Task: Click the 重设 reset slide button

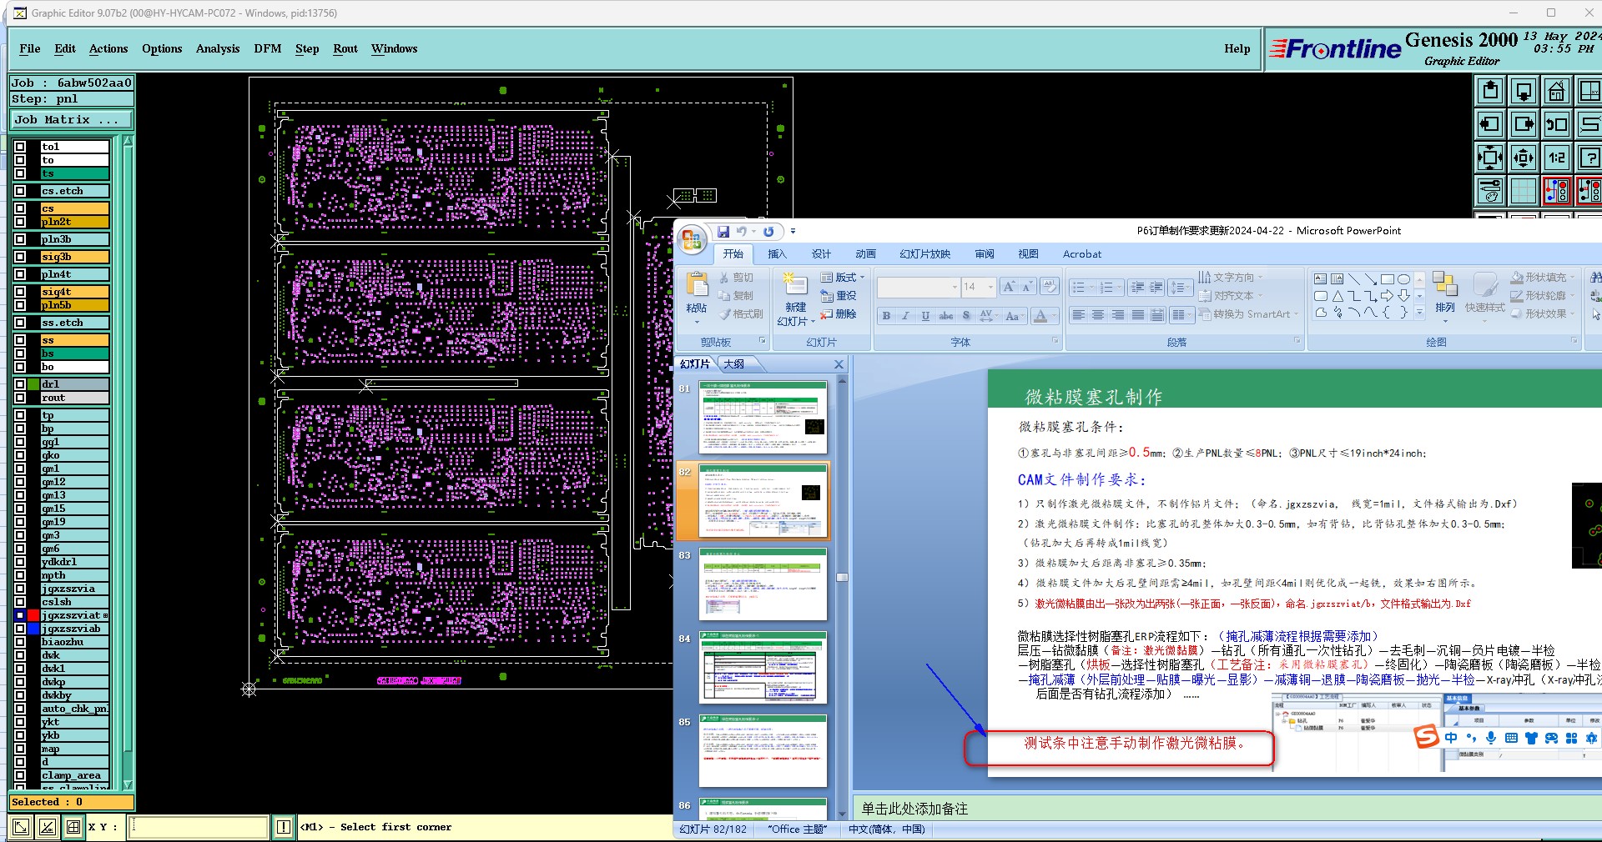Action: coord(839,295)
